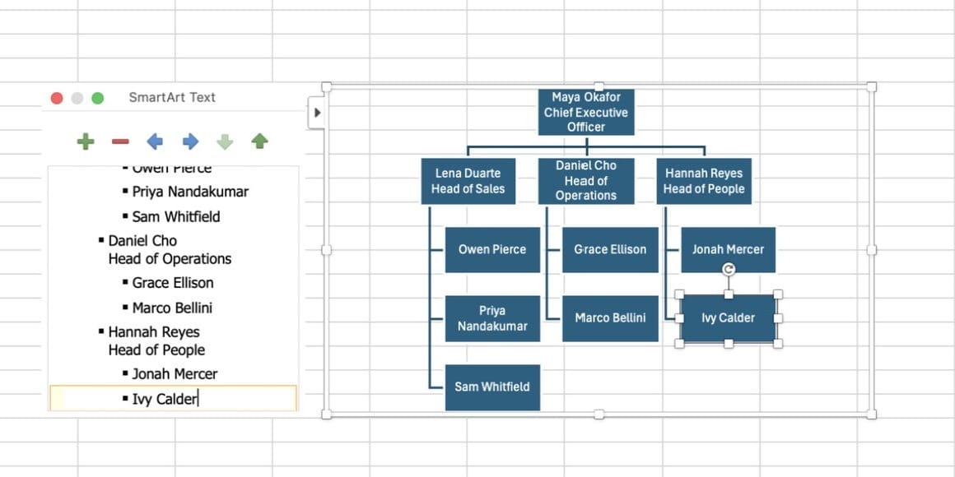Click the blue left arrow promote icon
Screen dimensions: 955x477
click(155, 141)
